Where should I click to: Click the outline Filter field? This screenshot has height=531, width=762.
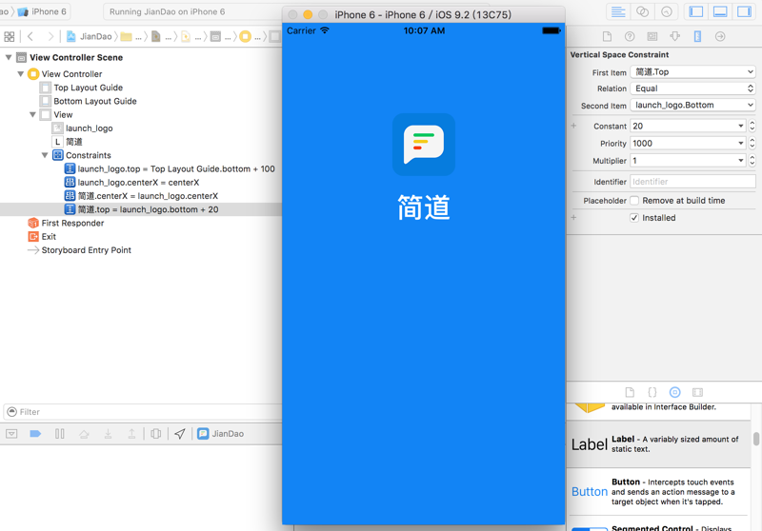[x=142, y=412]
